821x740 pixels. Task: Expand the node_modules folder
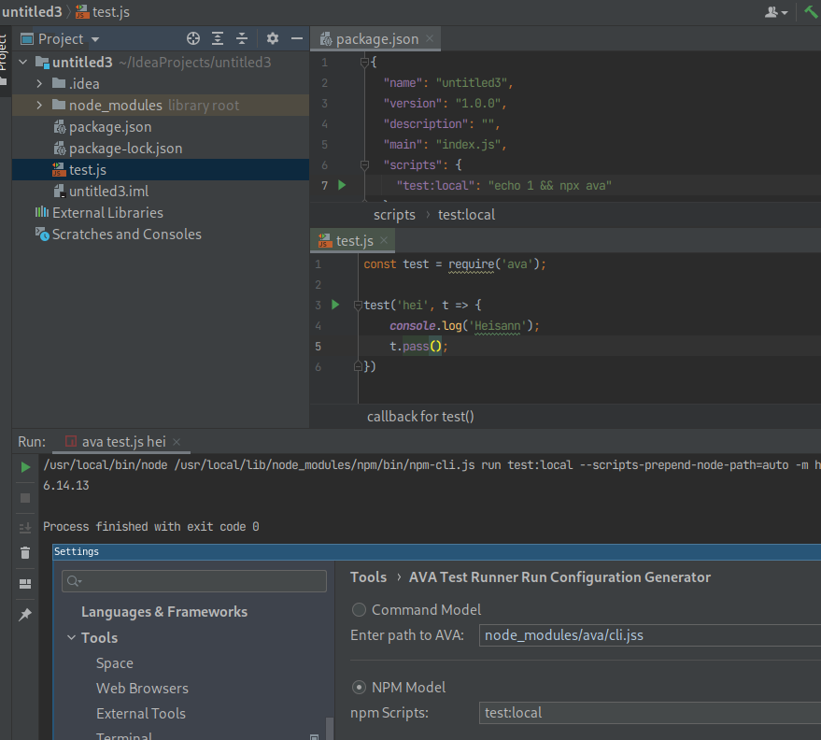[x=39, y=106]
